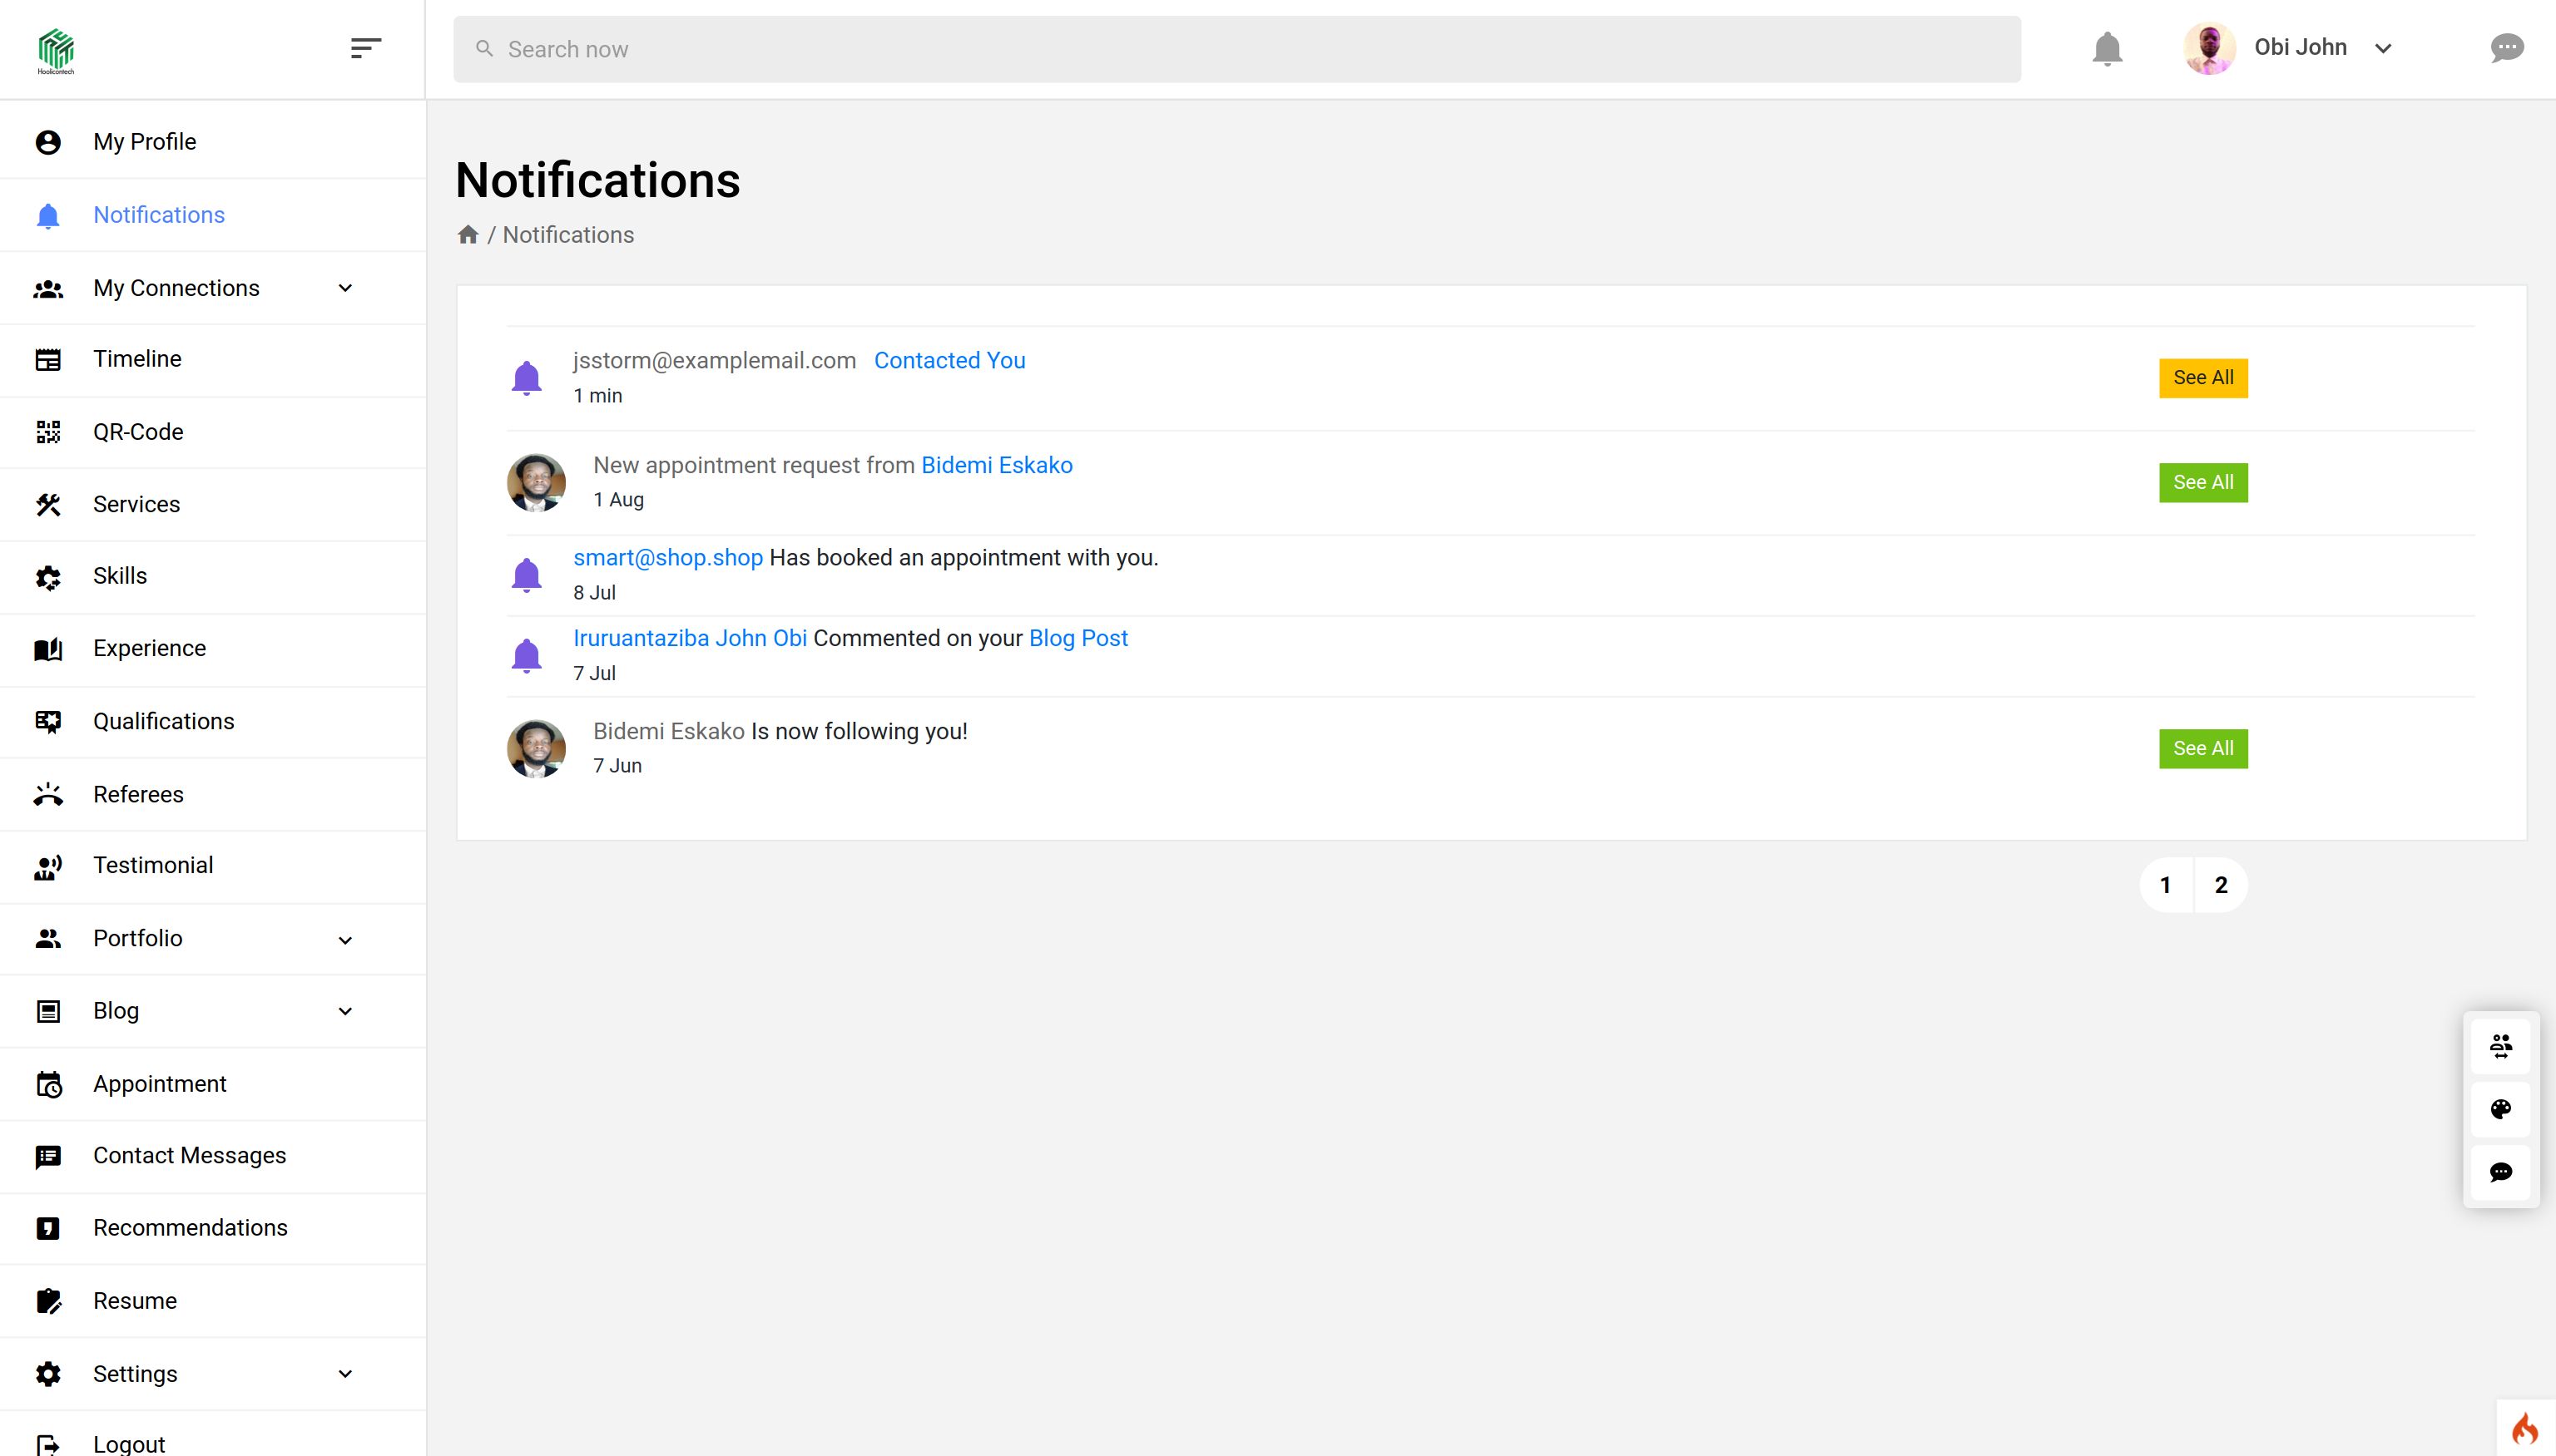
Task: Open the smart@shop.shop link
Action: [667, 558]
